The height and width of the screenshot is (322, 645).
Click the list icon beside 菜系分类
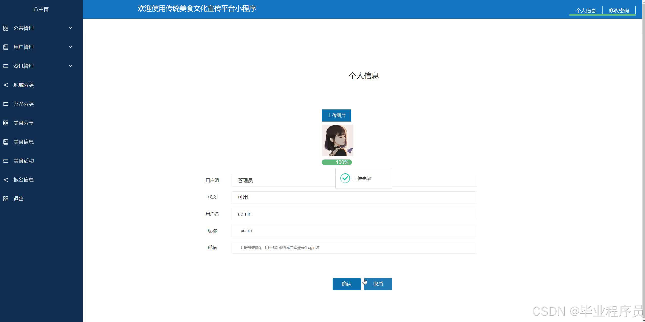click(6, 104)
